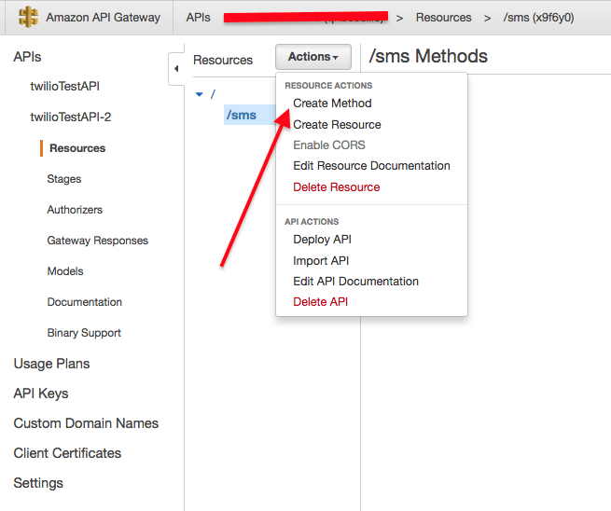Go to Resources in the sidebar
This screenshot has width=611, height=511.
click(x=77, y=148)
